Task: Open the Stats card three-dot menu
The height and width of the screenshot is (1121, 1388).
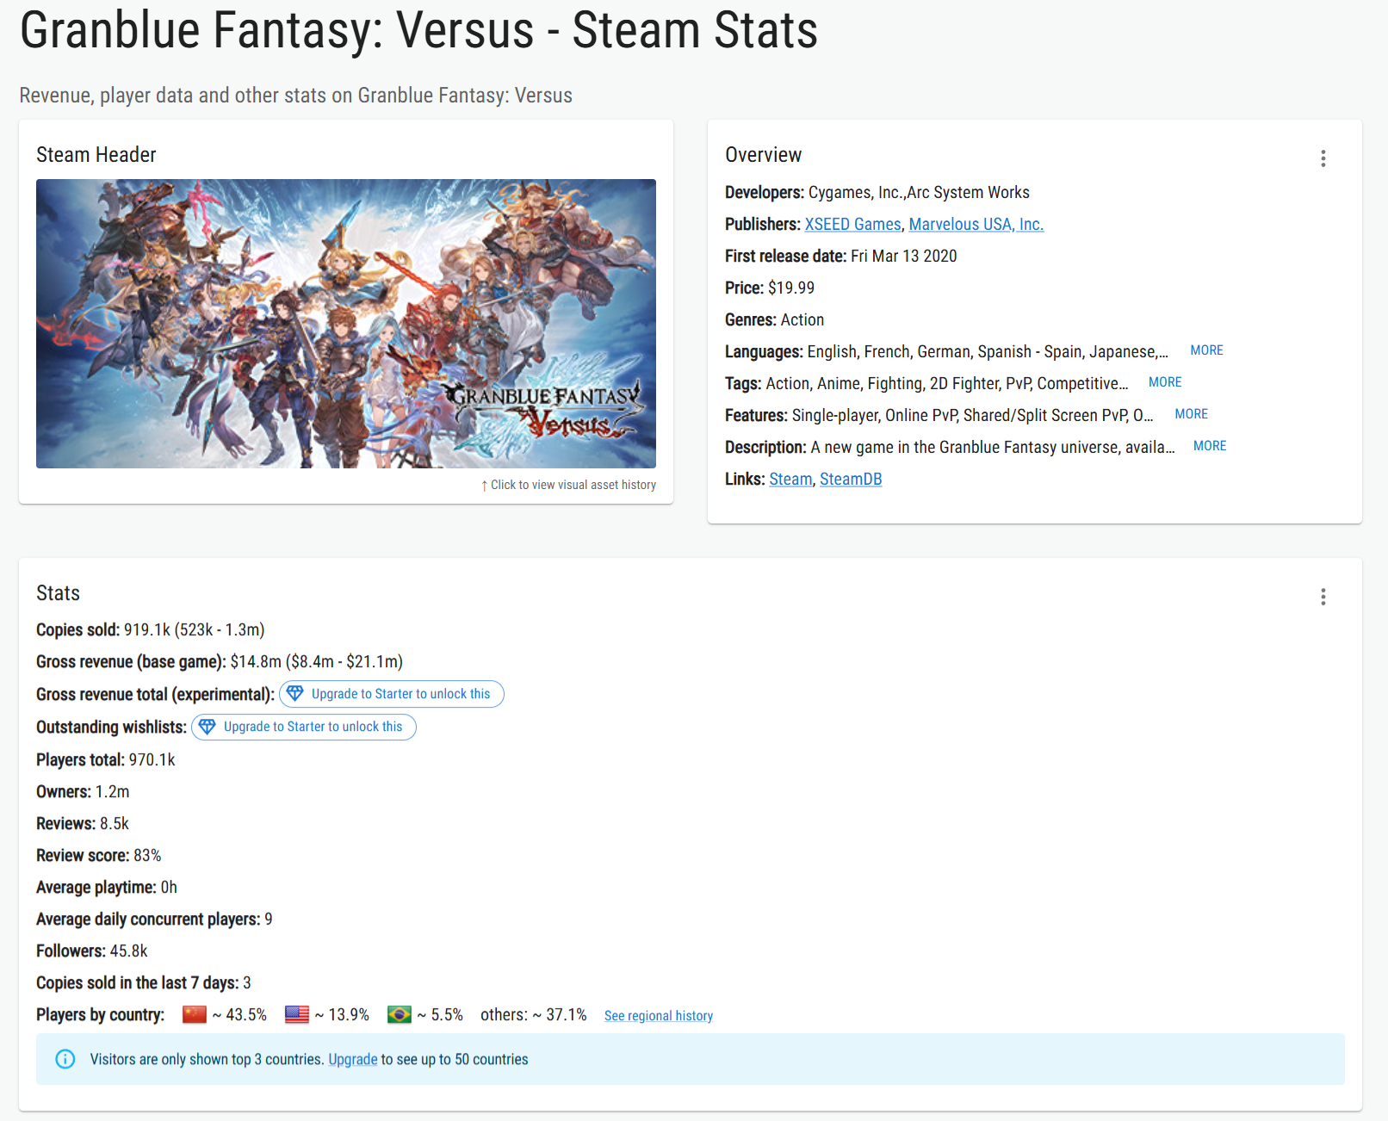Action: 1323,597
